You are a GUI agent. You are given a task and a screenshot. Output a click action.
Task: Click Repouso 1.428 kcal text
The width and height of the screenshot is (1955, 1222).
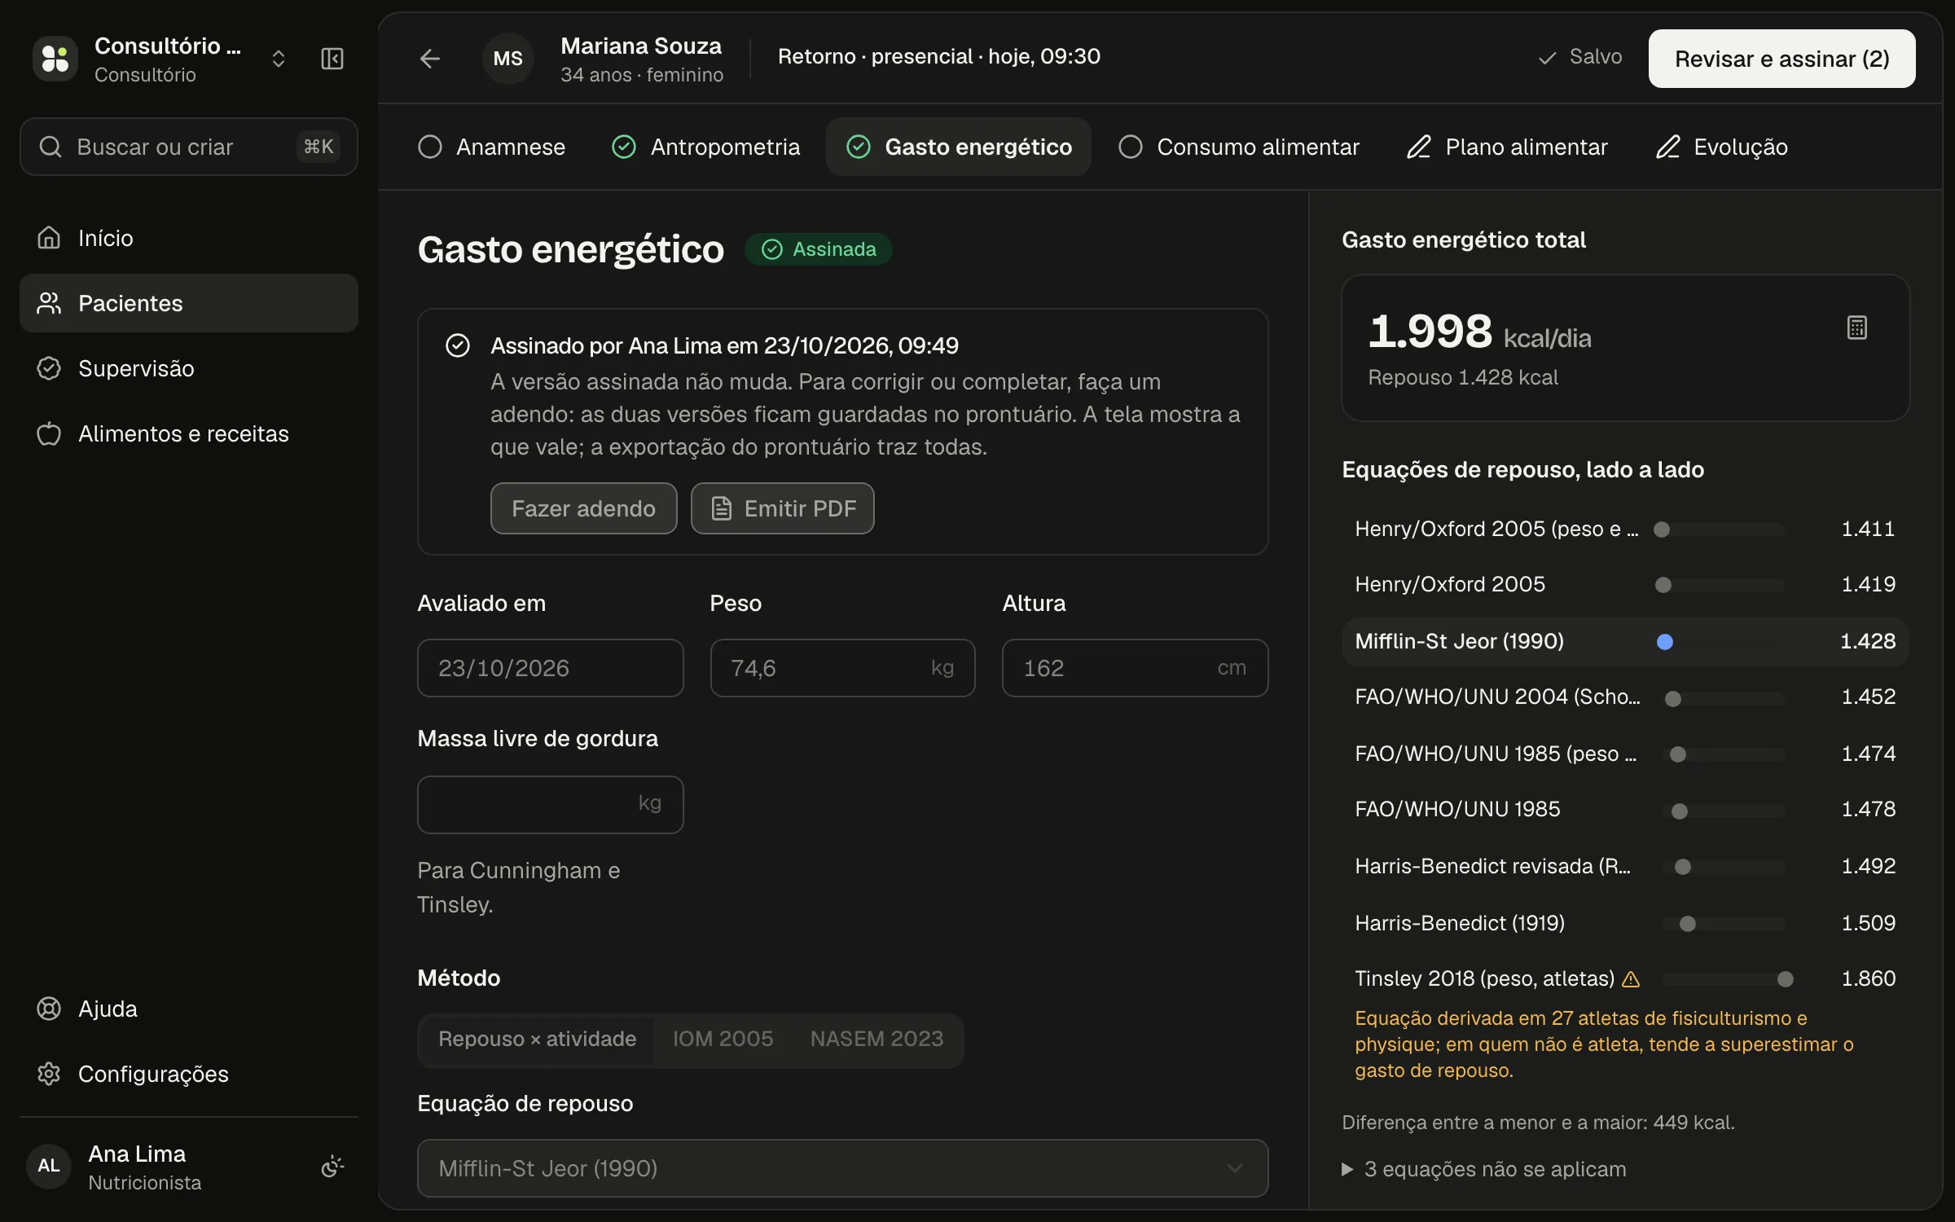coord(1463,378)
